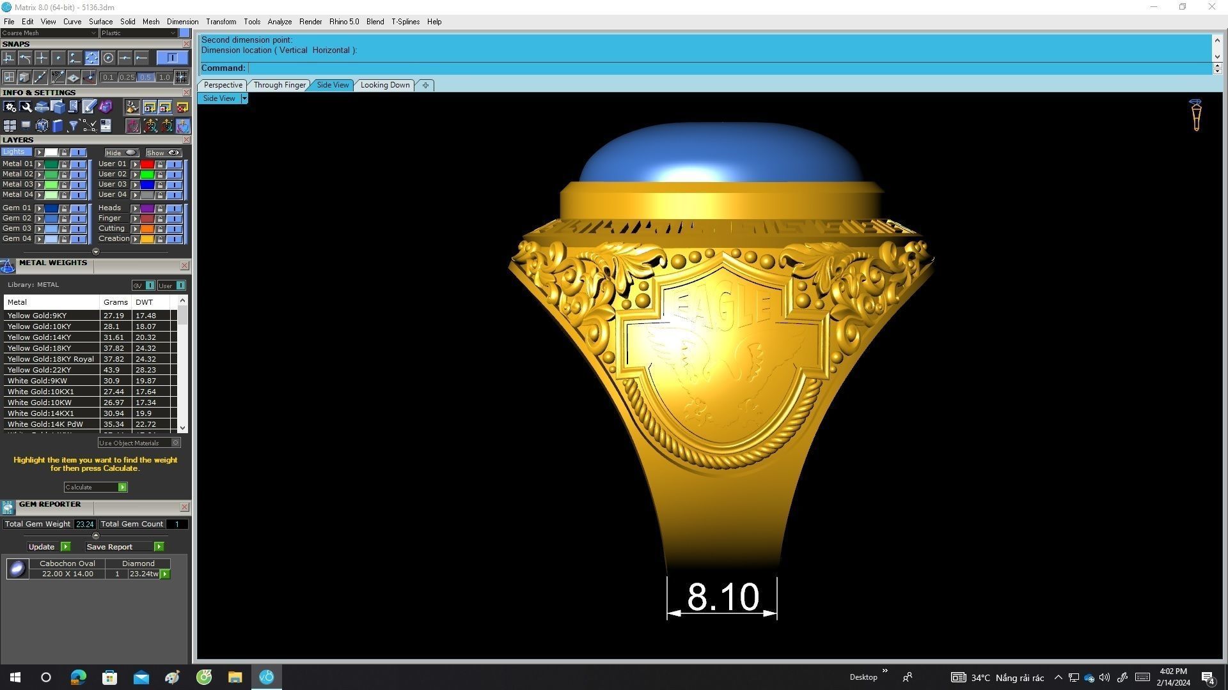Open the Side View viewport dropdown arrow
This screenshot has height=690, width=1228.
click(x=244, y=98)
